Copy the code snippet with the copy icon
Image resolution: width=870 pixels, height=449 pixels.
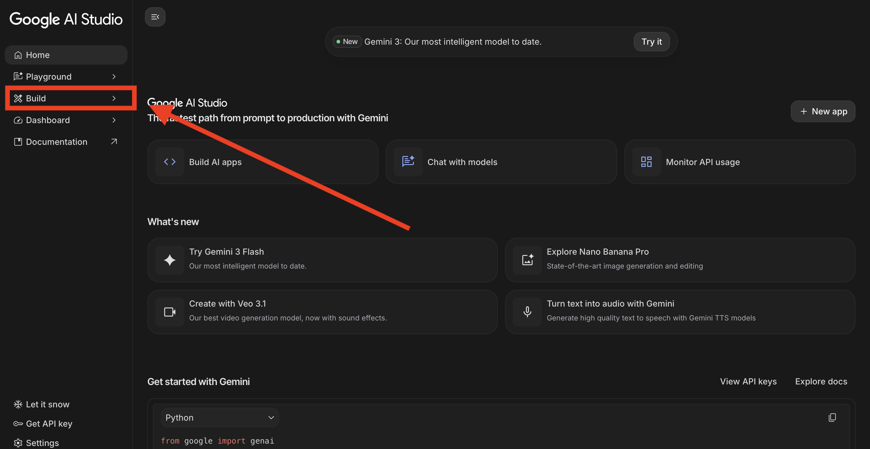pos(832,418)
